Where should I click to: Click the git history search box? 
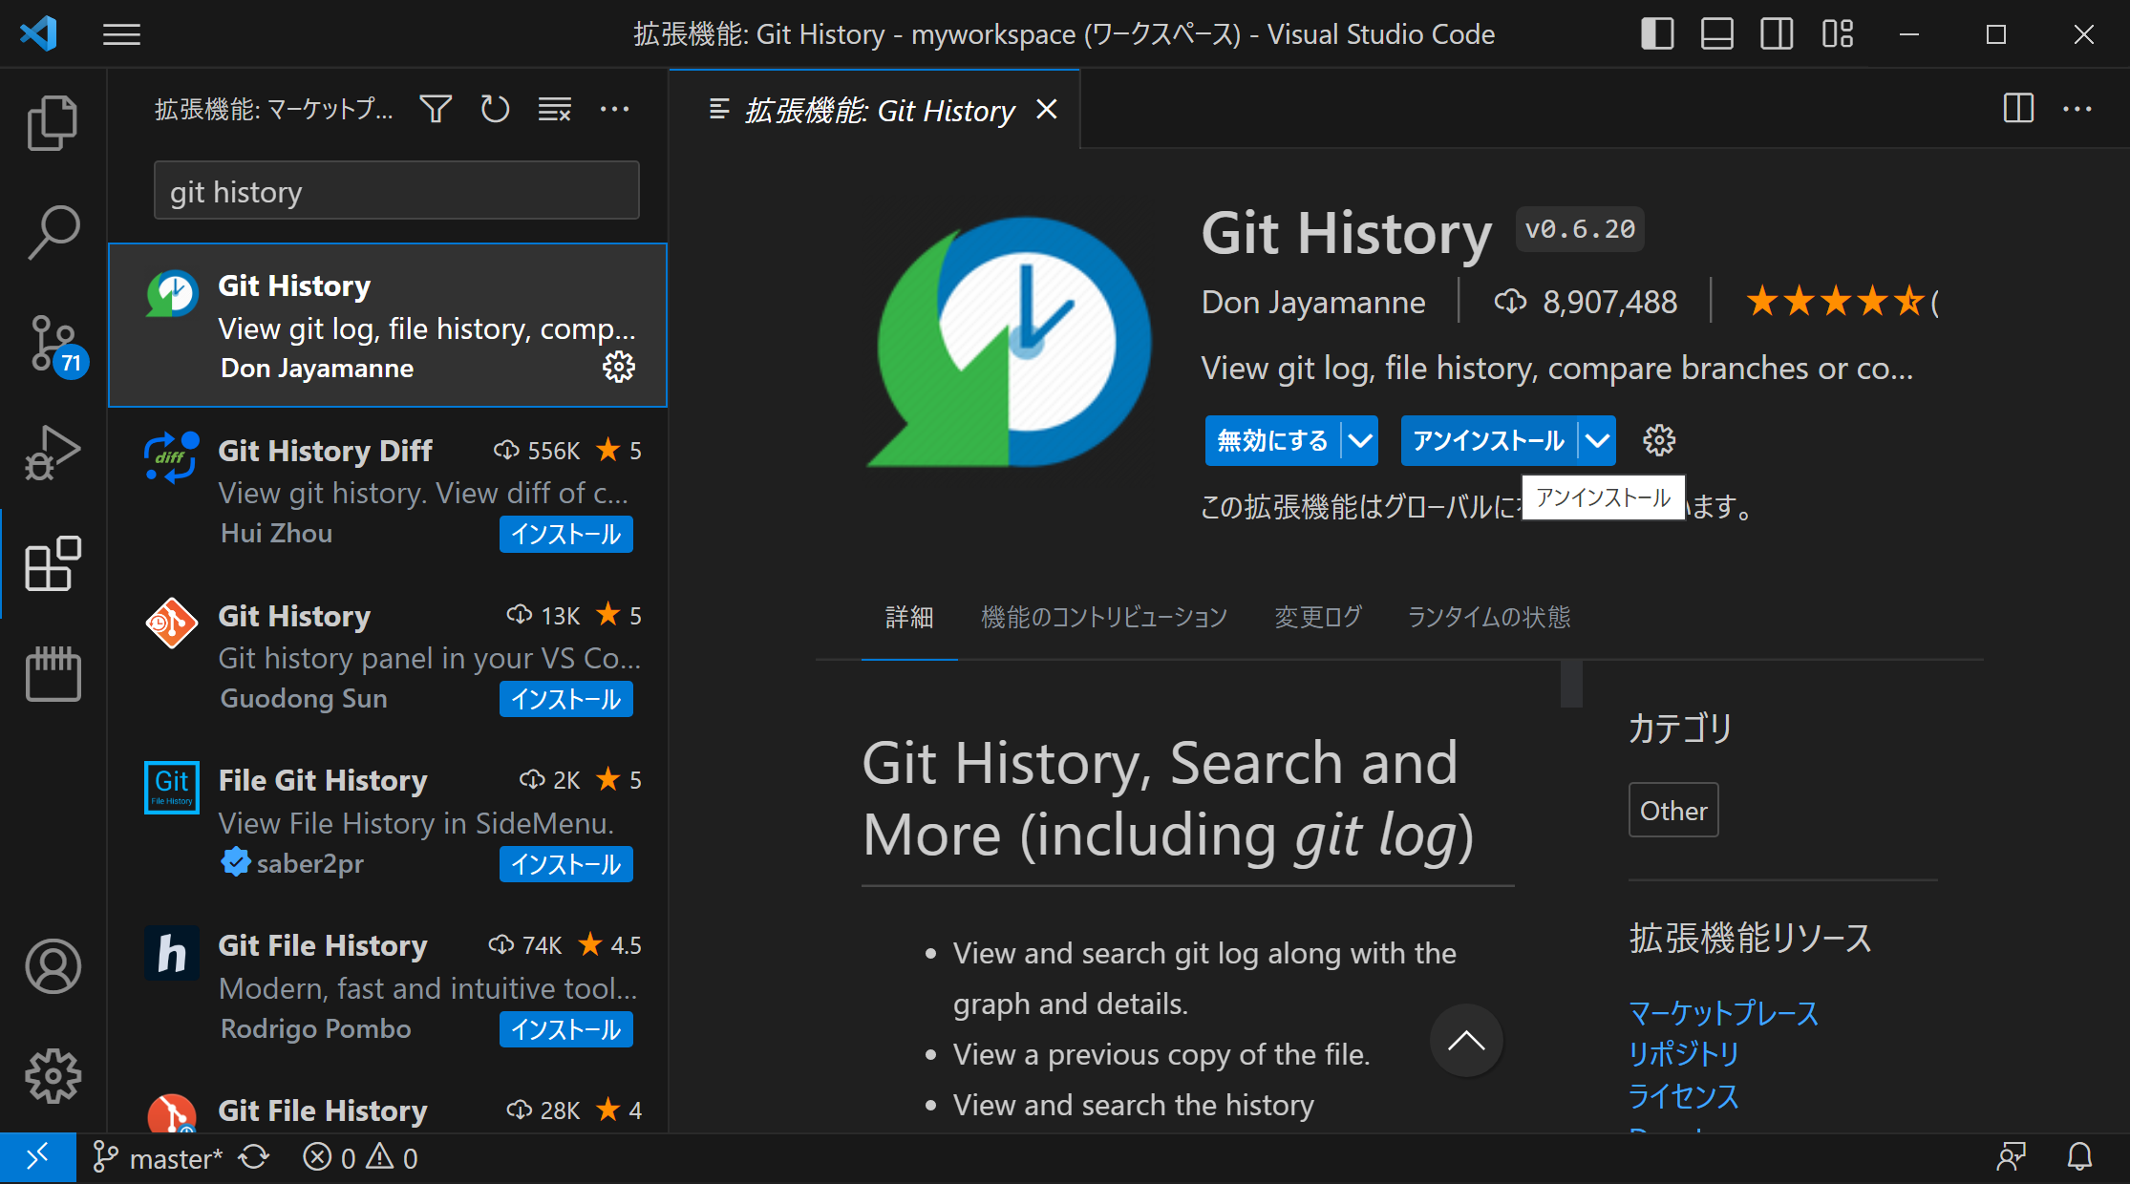[x=396, y=191]
